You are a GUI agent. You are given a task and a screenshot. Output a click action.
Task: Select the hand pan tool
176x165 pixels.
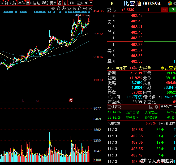58,8
